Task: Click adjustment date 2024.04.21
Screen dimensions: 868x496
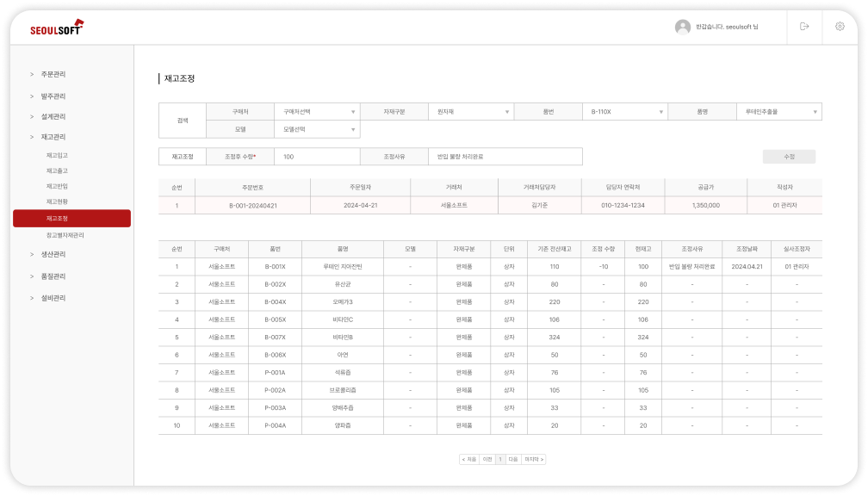Action: click(747, 267)
